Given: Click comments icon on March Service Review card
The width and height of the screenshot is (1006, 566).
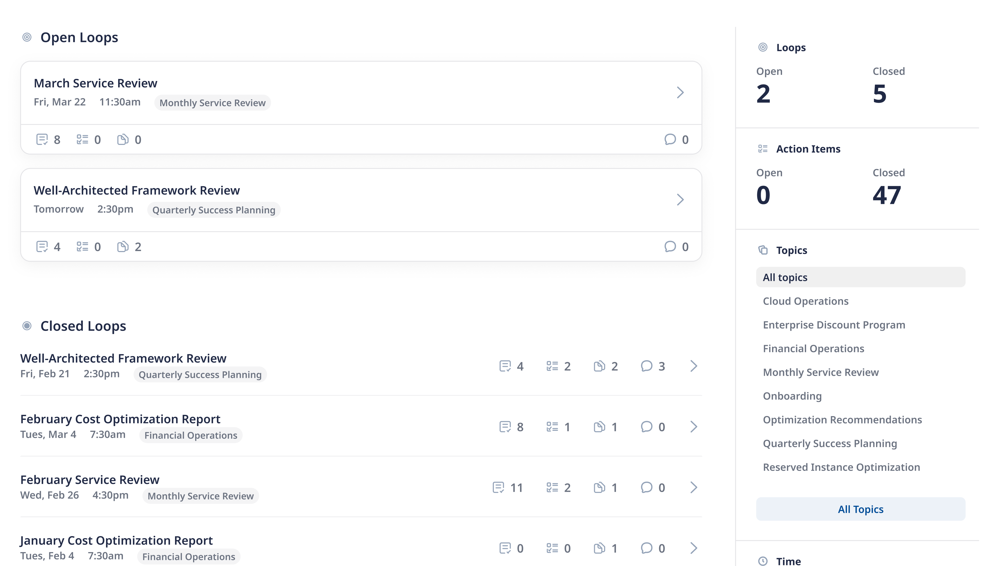Looking at the screenshot, I should [670, 139].
